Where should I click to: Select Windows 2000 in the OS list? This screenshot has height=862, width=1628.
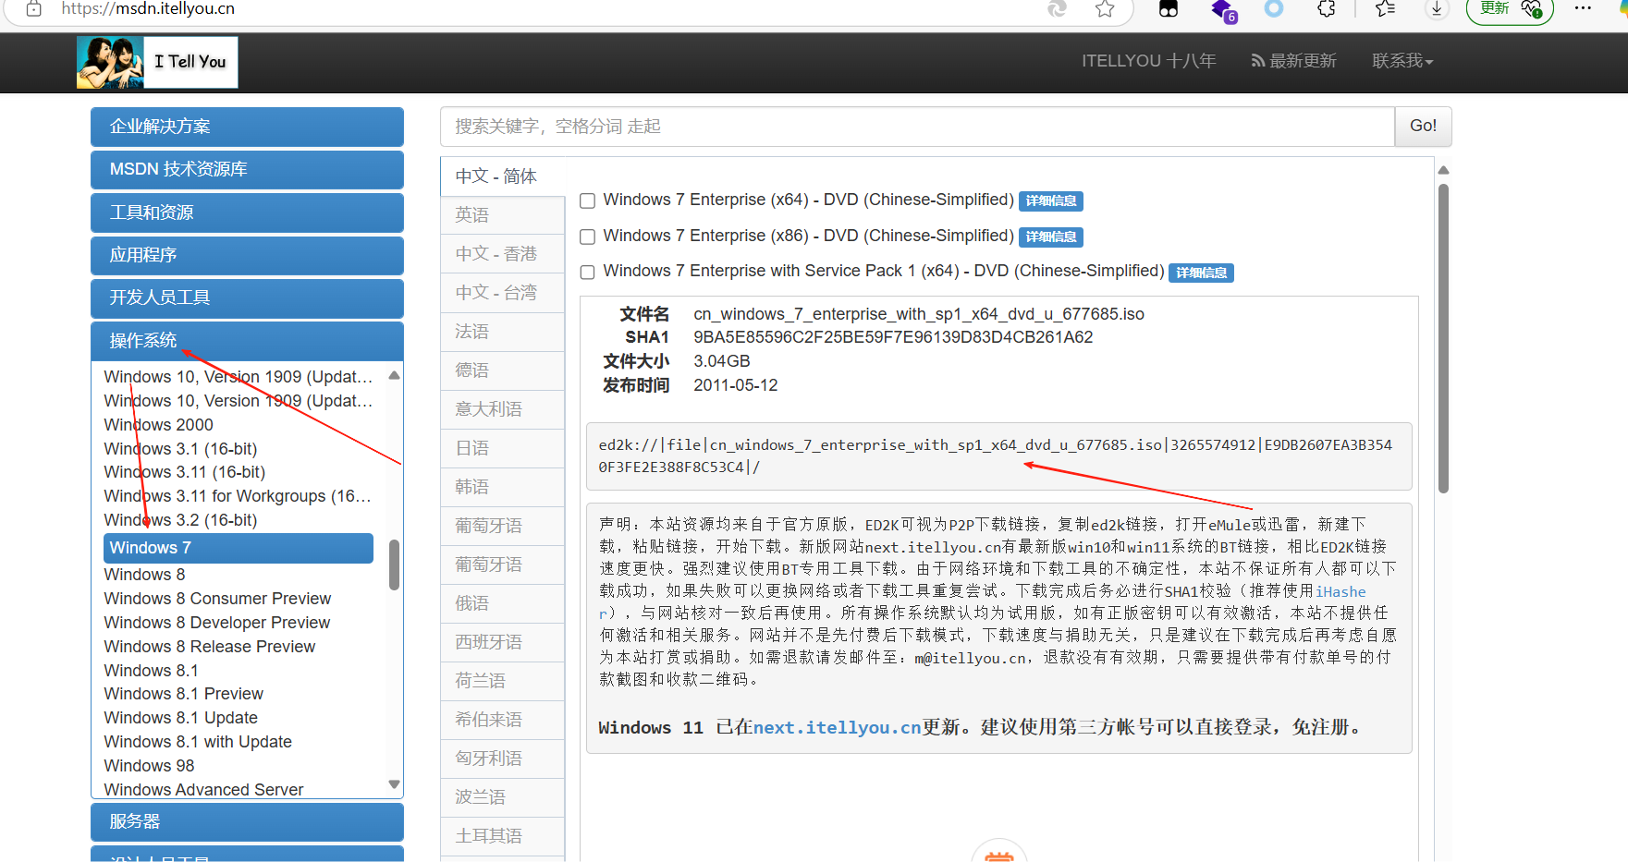(x=158, y=425)
